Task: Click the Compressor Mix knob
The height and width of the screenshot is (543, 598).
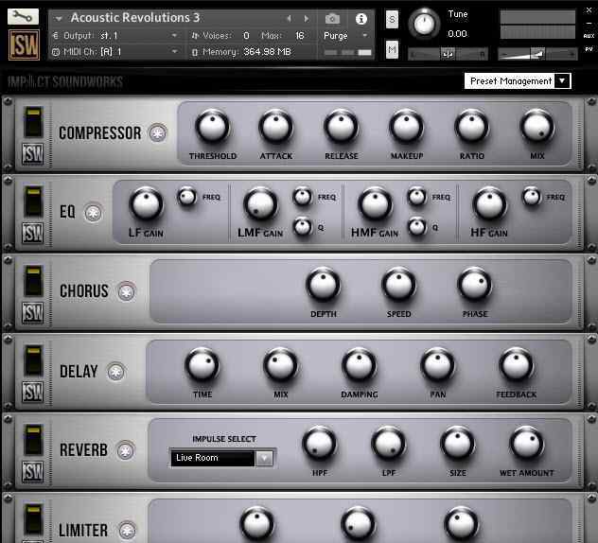Action: pos(537,127)
